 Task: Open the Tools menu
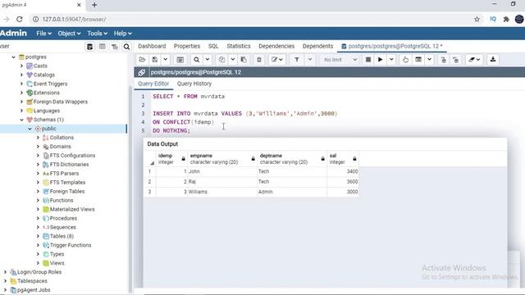tap(97, 34)
